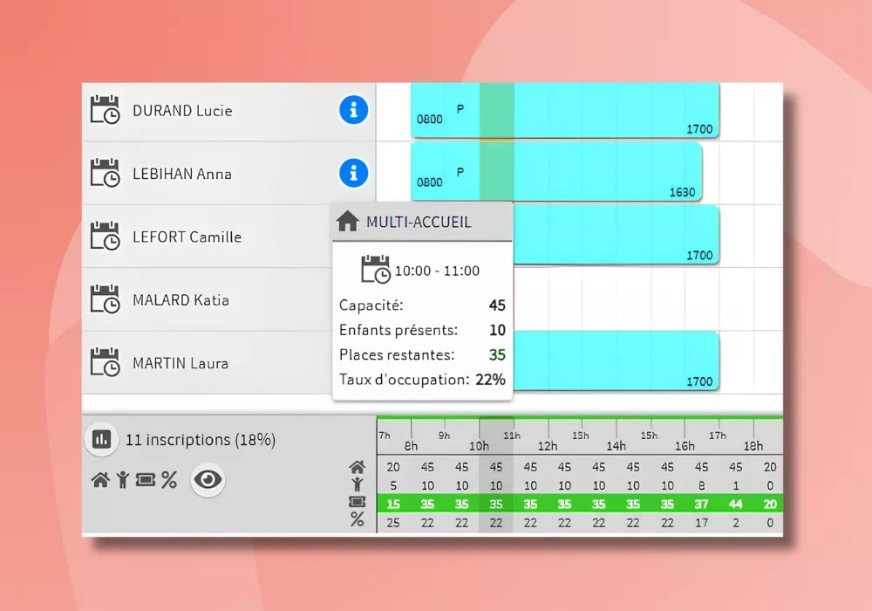872x611 pixels.
Task: Open the bar chart statistics button
Action: tap(101, 439)
